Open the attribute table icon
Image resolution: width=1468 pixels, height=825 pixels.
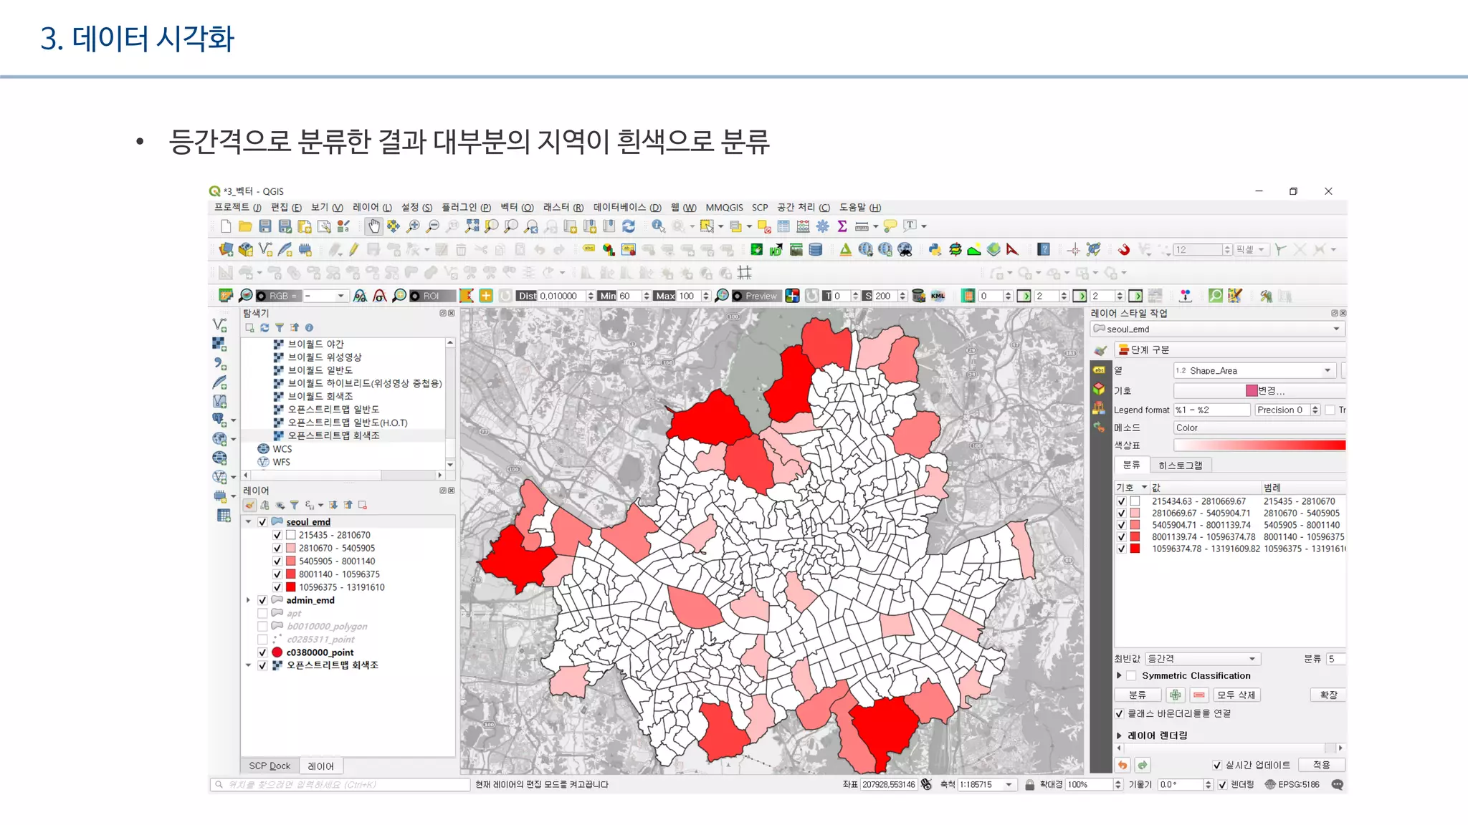pos(783,226)
